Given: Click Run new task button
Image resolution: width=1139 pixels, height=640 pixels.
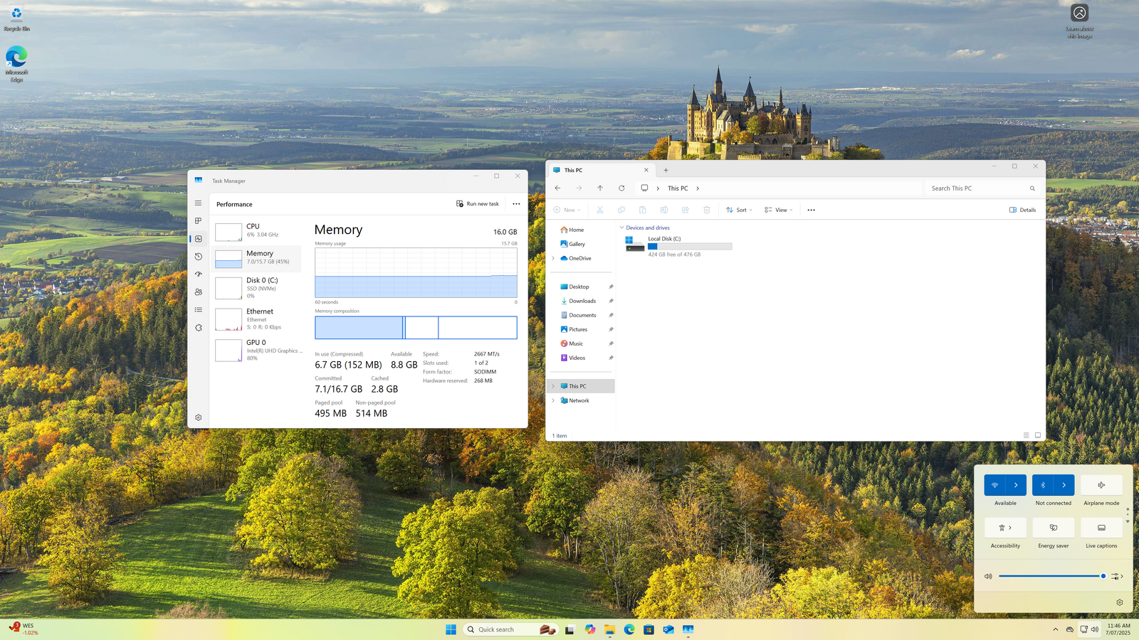Looking at the screenshot, I should 478,204.
